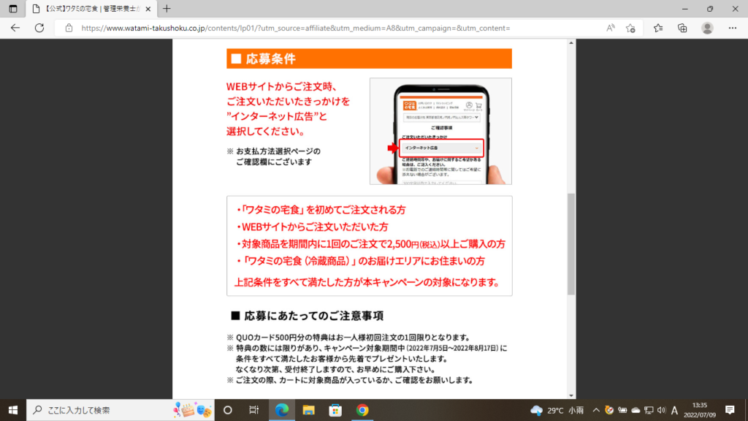The height and width of the screenshot is (421, 748).
Task: Open the volume control icon
Action: [661, 410]
